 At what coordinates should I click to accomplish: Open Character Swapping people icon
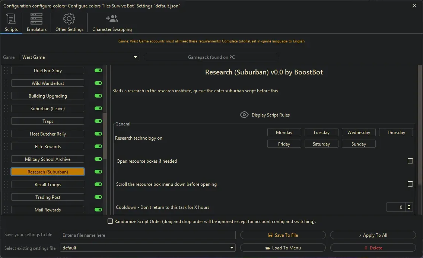click(x=112, y=19)
